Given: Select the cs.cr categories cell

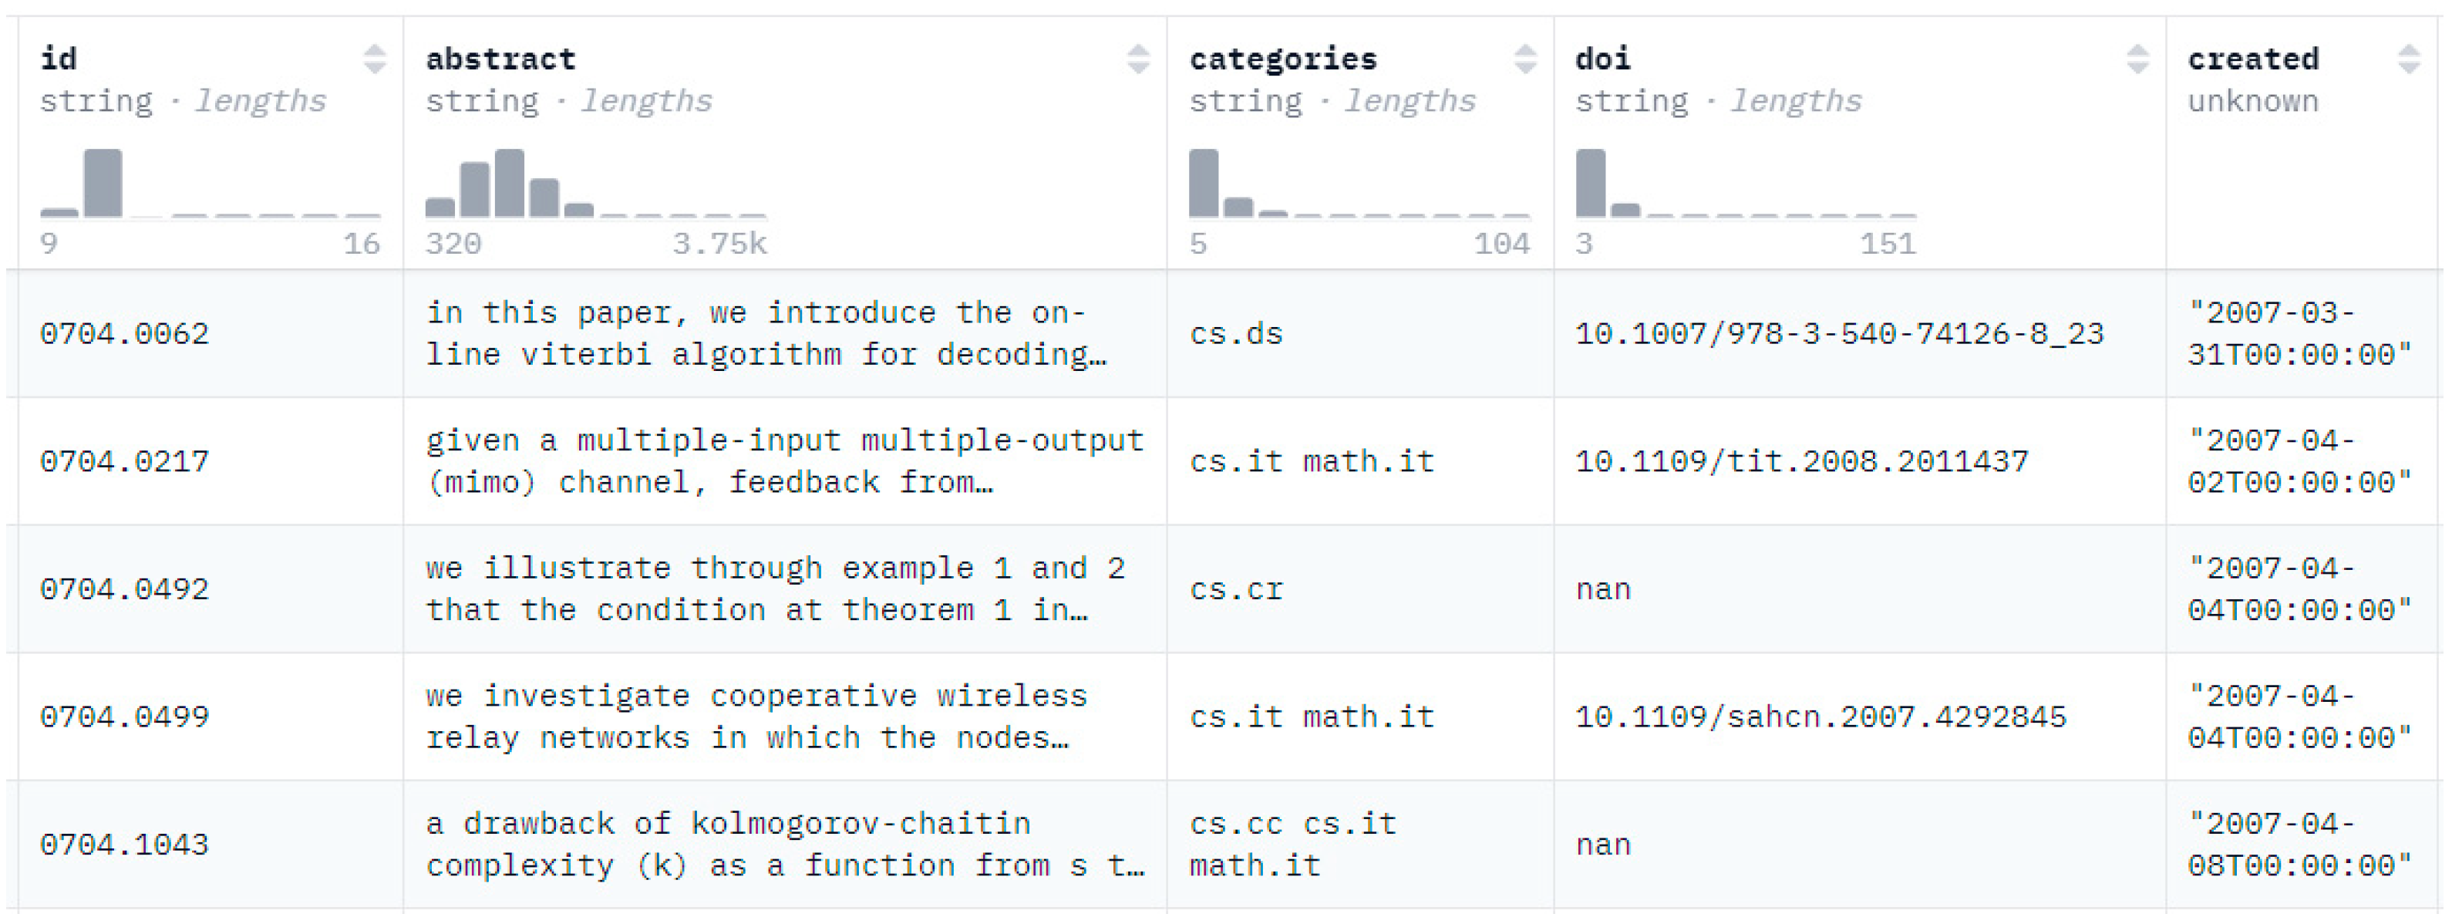Looking at the screenshot, I should coord(1237,589).
